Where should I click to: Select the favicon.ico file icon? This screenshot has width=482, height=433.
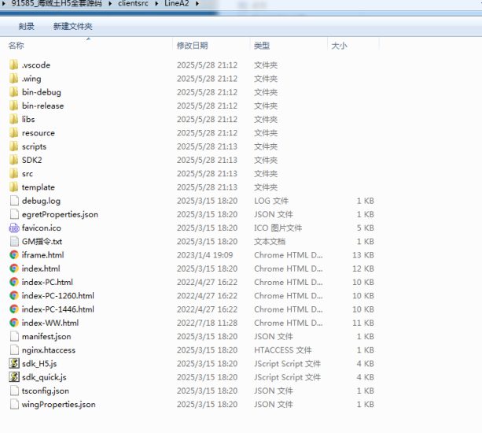(x=13, y=228)
